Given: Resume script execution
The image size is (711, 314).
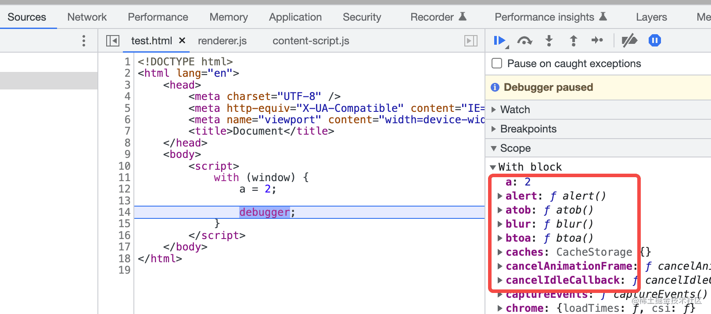Looking at the screenshot, I should pos(499,41).
